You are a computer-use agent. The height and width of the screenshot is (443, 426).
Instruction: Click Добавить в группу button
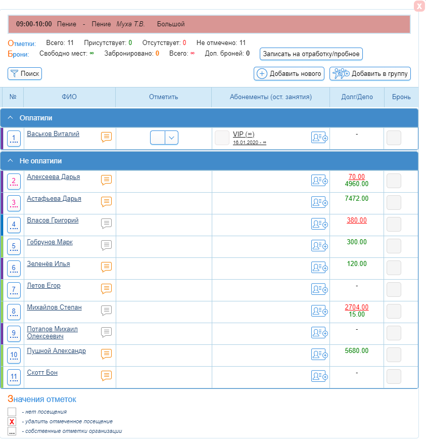(x=370, y=74)
